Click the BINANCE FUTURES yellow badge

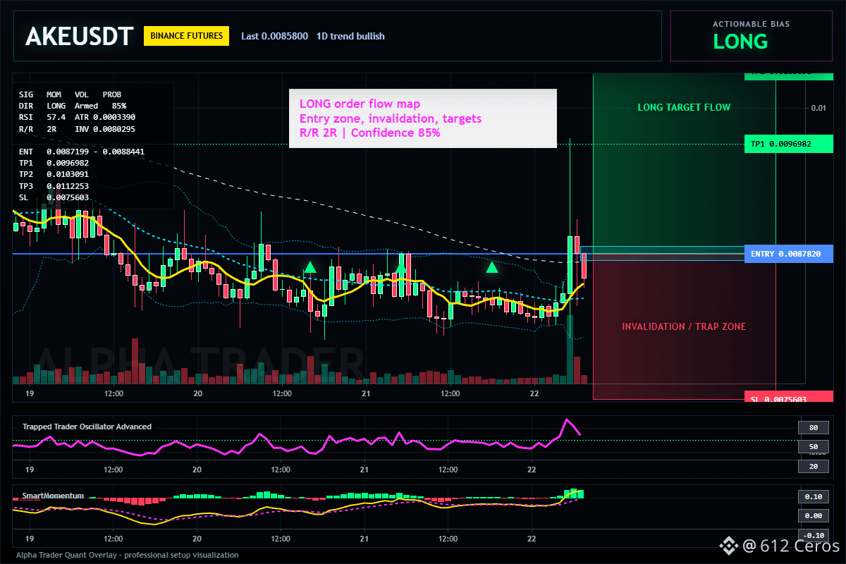[x=186, y=36]
